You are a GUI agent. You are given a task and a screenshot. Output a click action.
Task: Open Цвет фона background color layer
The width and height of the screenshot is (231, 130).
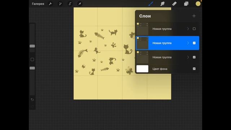(167, 69)
